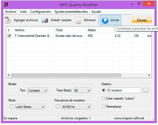
Task: Click the browse "..." destination button
Action: pyautogui.click(x=146, y=90)
